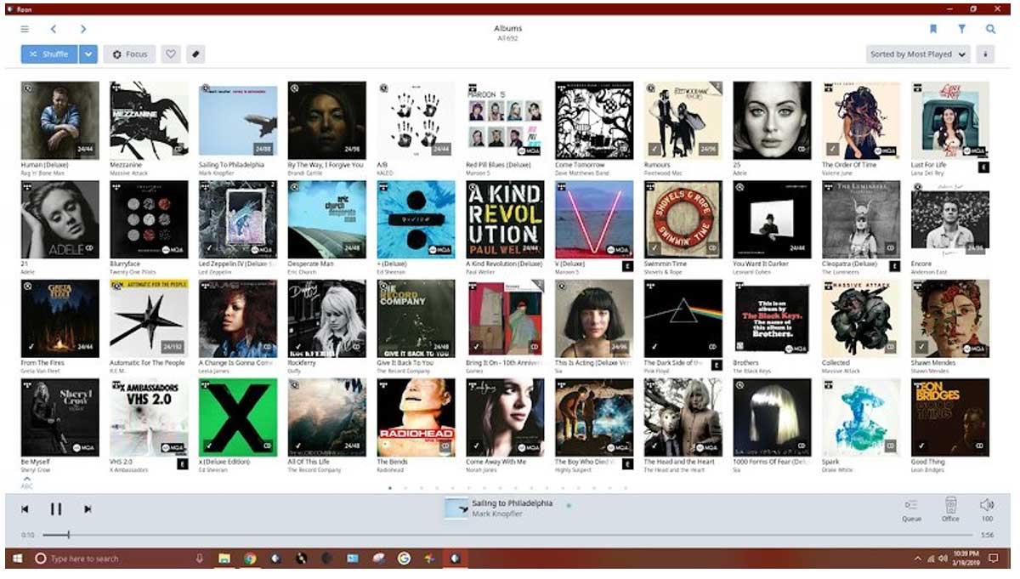Open the Sorted by Most Played dropdown

pos(918,54)
